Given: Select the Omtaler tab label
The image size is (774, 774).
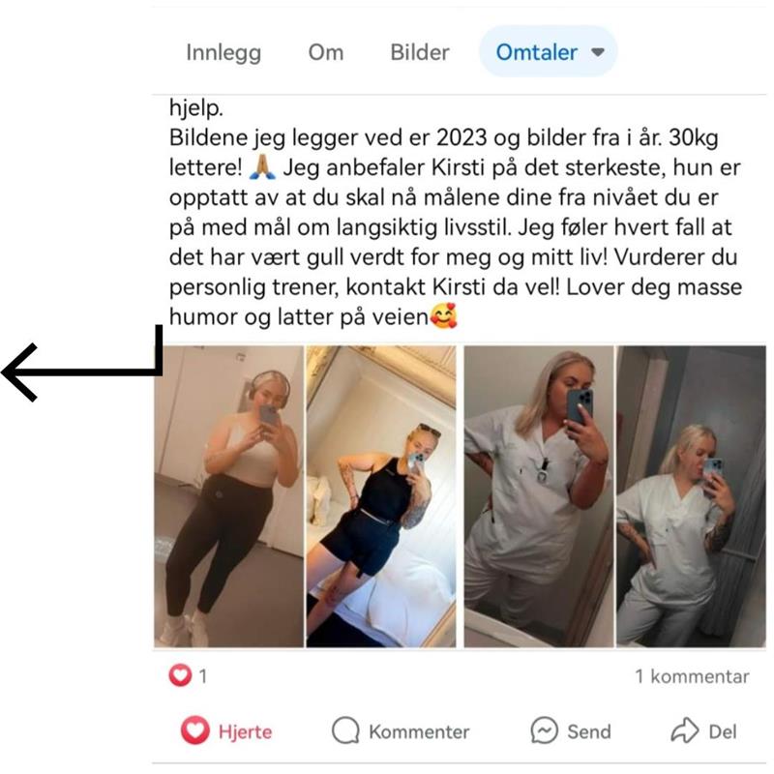Looking at the screenshot, I should [x=537, y=52].
